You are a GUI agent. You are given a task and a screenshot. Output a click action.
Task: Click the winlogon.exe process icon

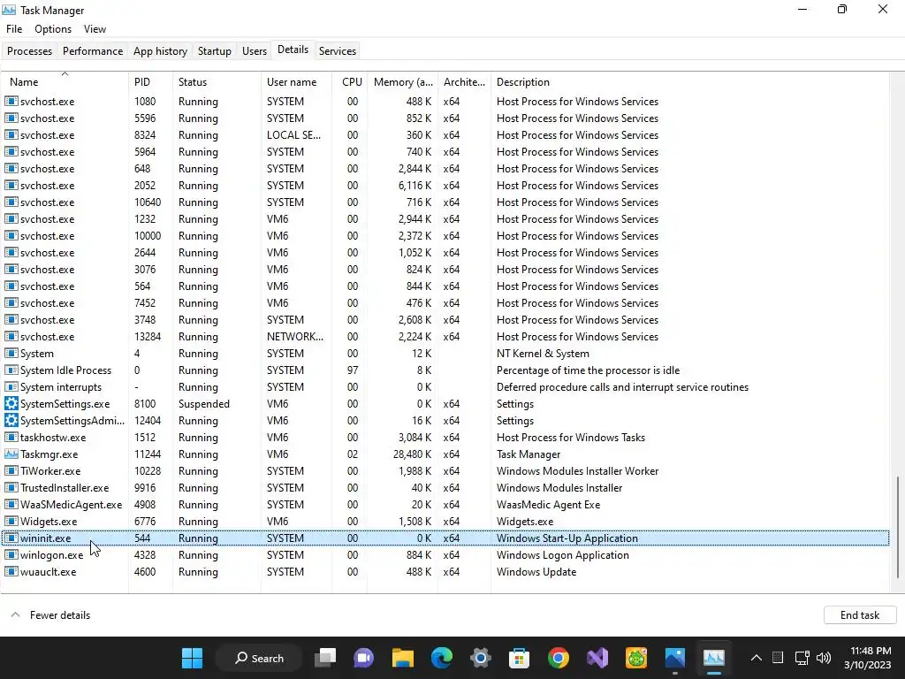(x=11, y=555)
